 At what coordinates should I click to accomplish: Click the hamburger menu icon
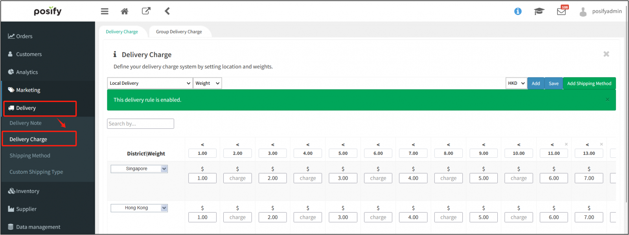105,11
